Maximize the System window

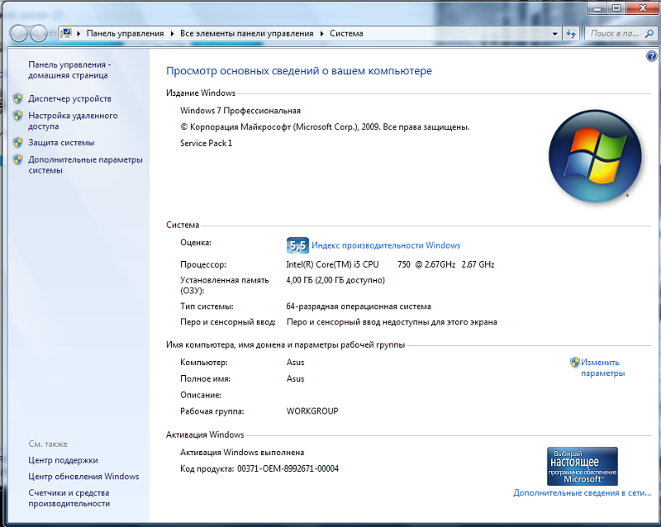point(616,8)
